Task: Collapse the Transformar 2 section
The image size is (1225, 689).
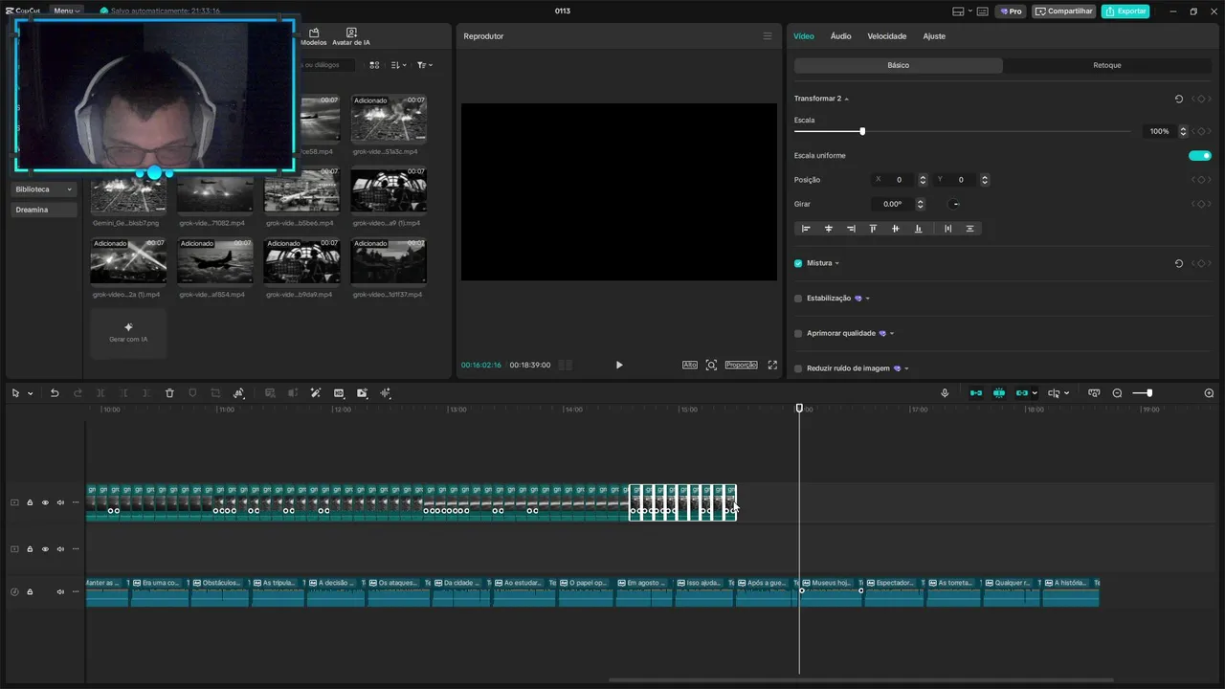Action: click(847, 99)
